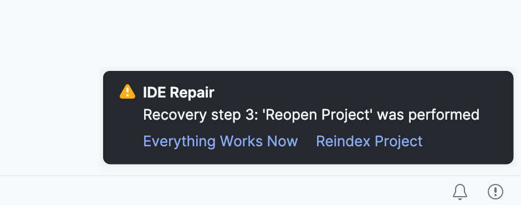
Task: Start the Reindex Project recovery action
Action: [369, 141]
